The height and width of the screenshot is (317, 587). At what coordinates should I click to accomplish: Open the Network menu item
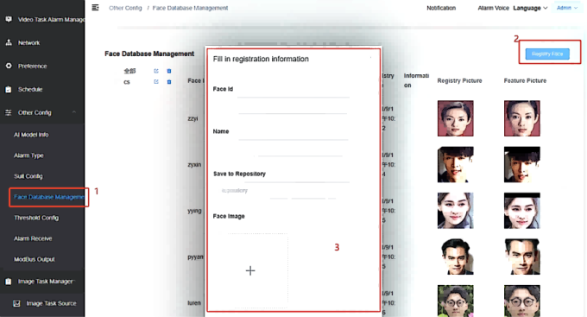point(28,42)
